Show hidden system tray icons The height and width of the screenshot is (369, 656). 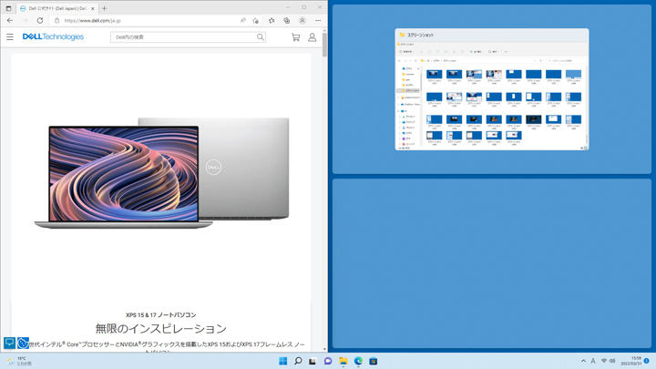click(x=583, y=361)
